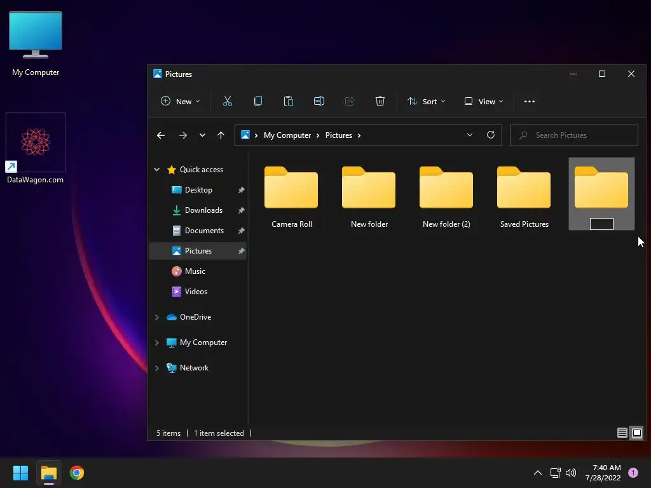Switch to details list view icon
651x488 pixels.
[622, 433]
